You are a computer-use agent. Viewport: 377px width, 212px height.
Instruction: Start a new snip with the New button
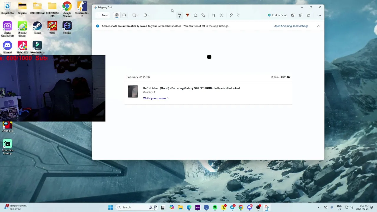[x=102, y=15]
